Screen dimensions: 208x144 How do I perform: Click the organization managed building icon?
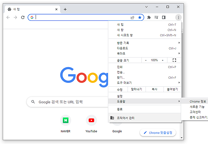pyautogui.click(x=112, y=118)
